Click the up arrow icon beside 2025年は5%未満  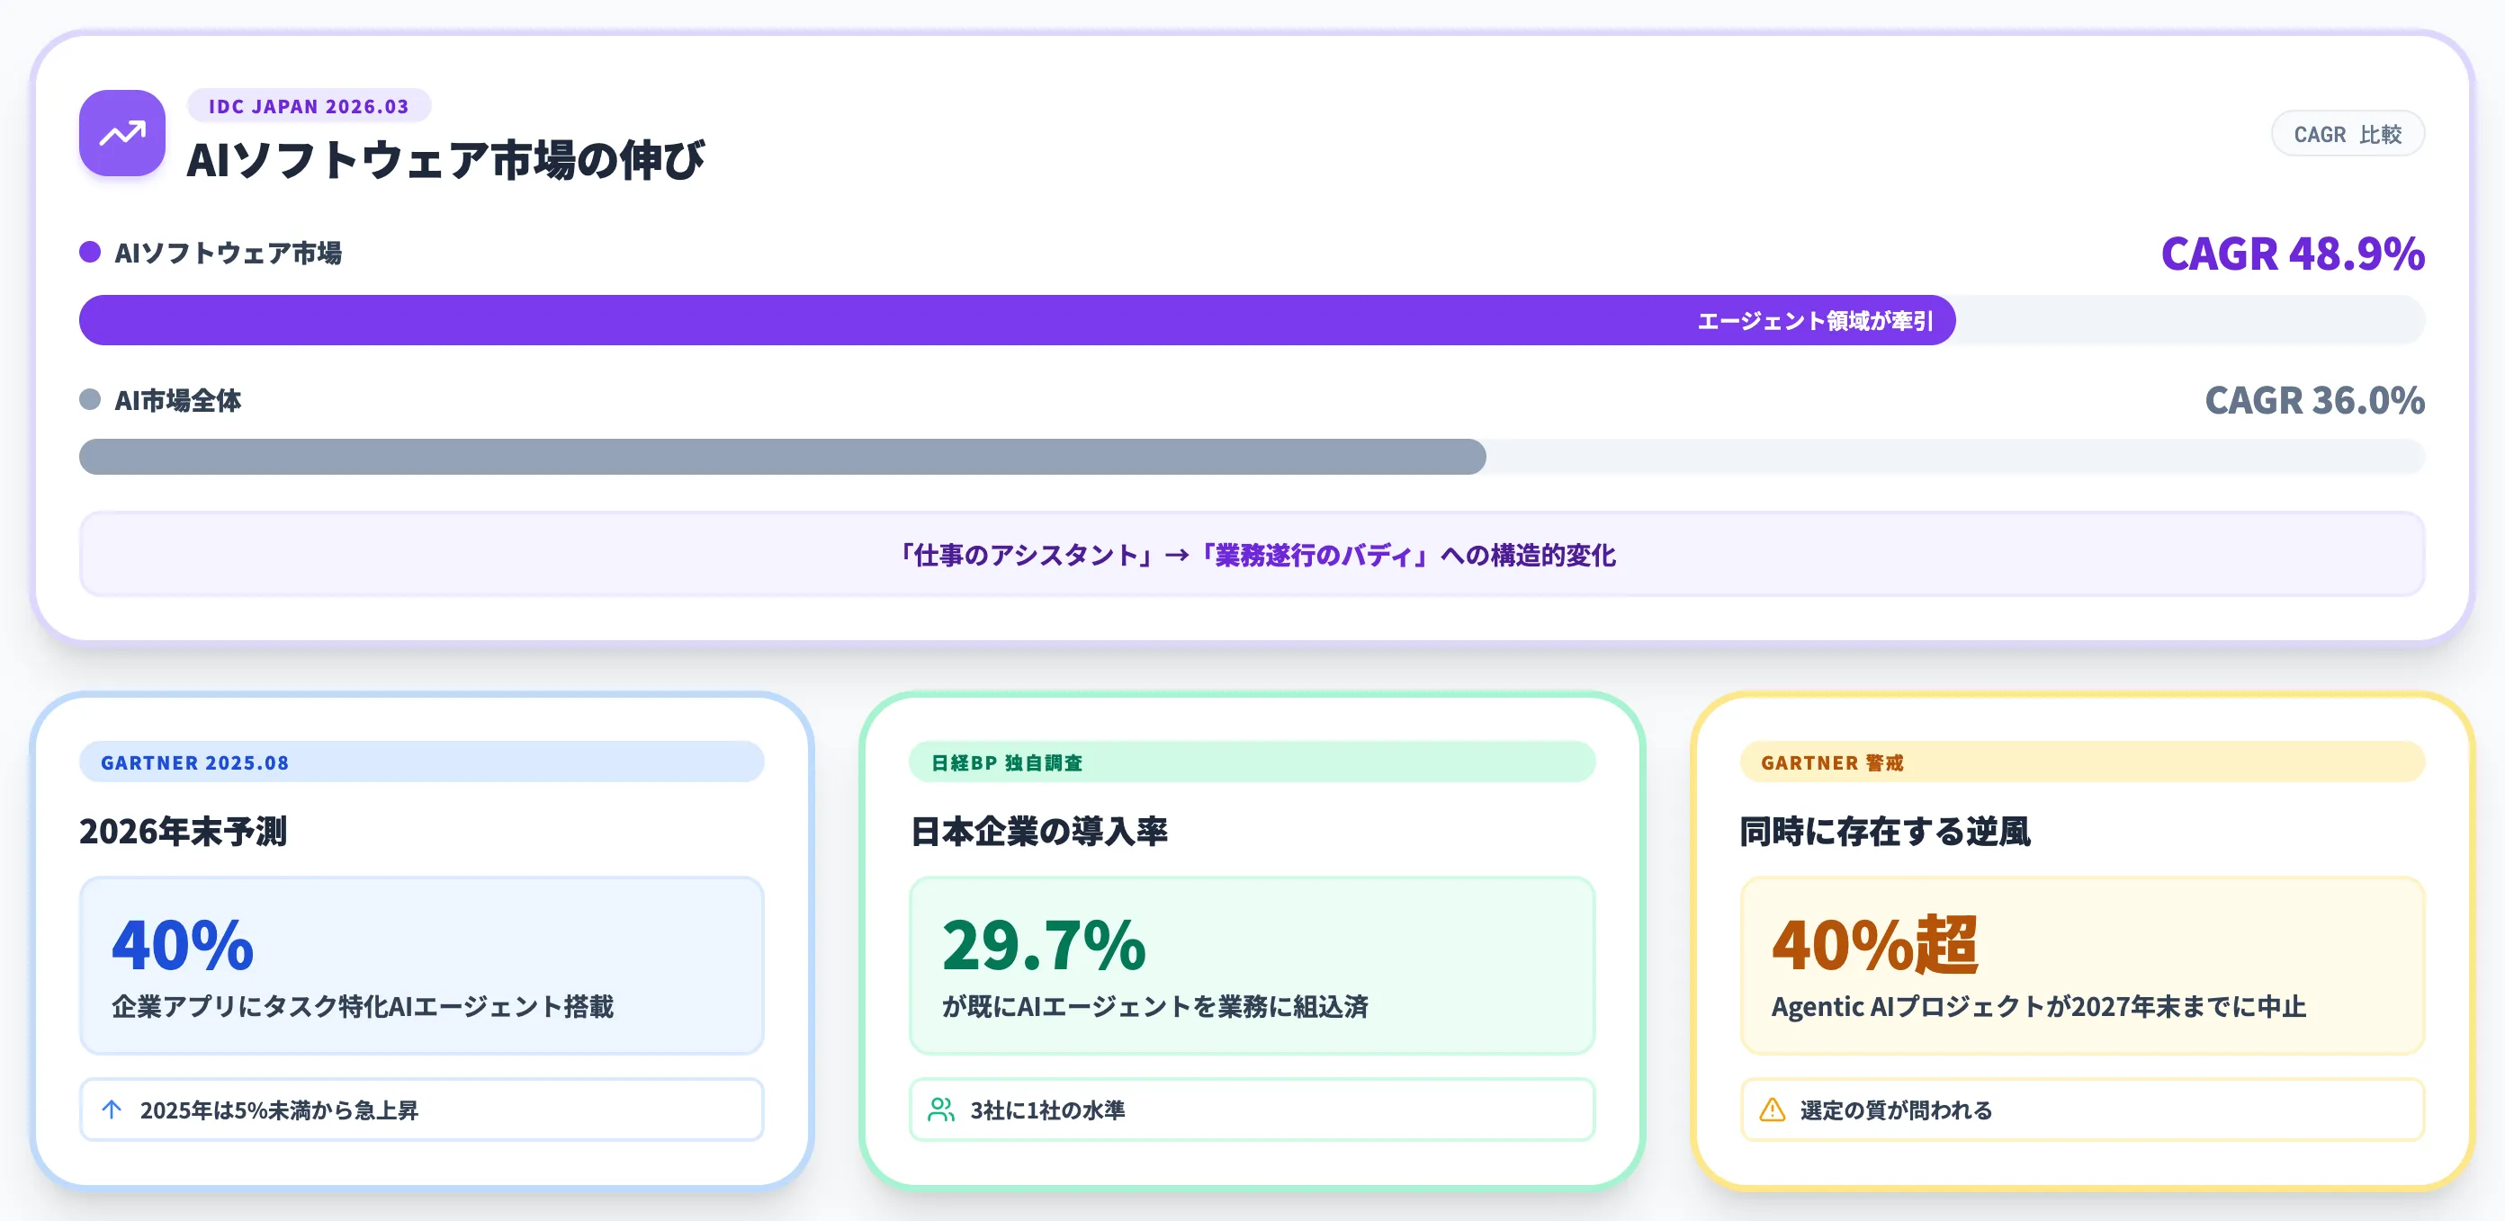click(x=112, y=1110)
